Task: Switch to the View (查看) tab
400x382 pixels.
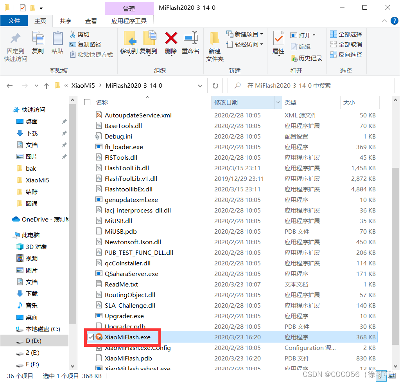Action: click(91, 21)
